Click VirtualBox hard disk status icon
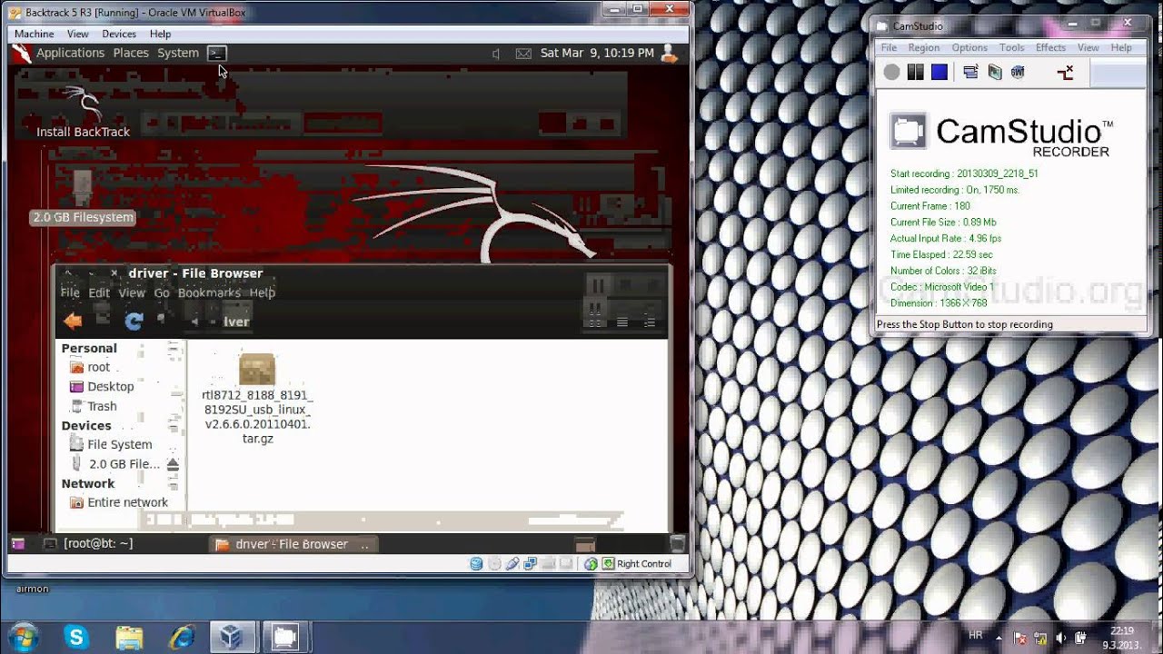 click(x=476, y=564)
